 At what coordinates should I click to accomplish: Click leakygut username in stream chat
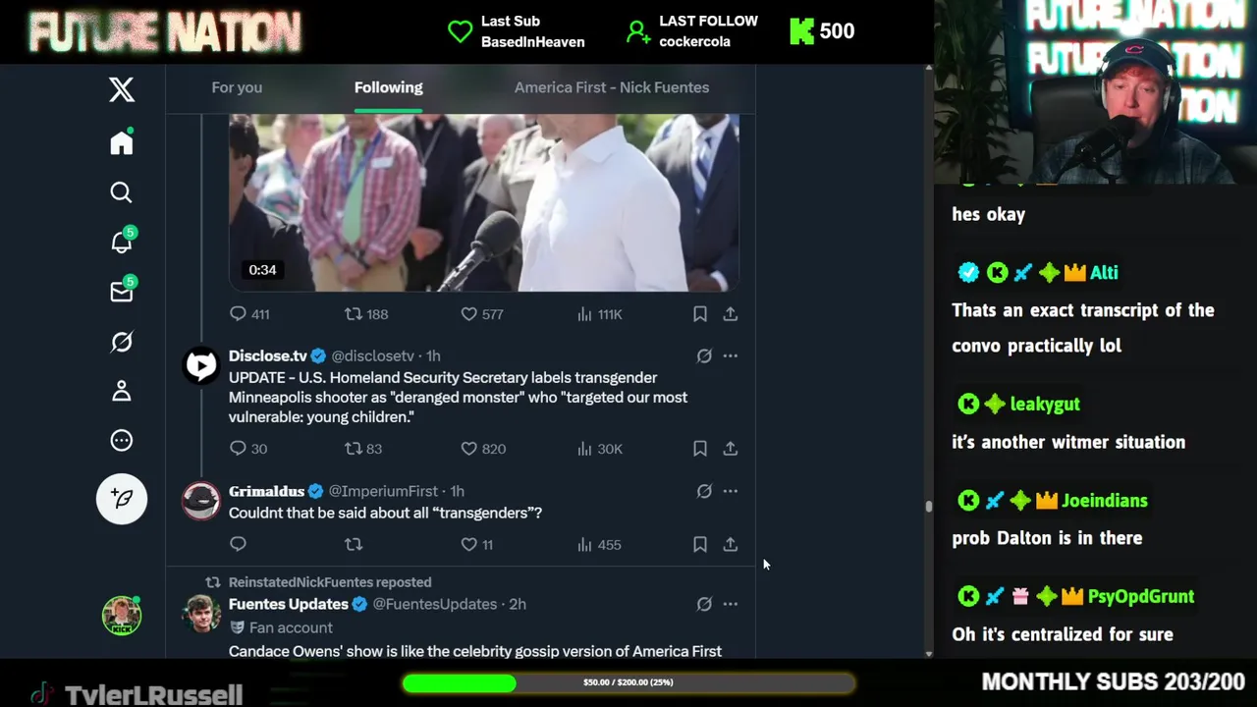(1045, 404)
